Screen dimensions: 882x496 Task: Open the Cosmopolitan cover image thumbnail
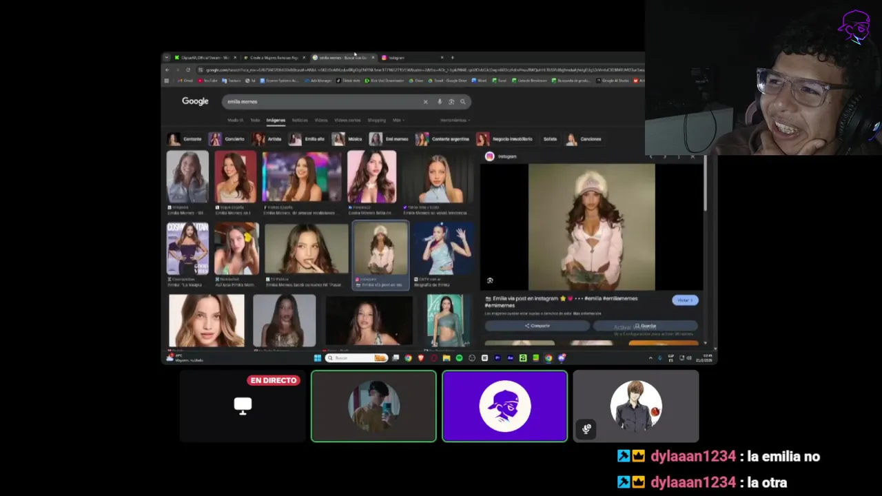pos(187,249)
